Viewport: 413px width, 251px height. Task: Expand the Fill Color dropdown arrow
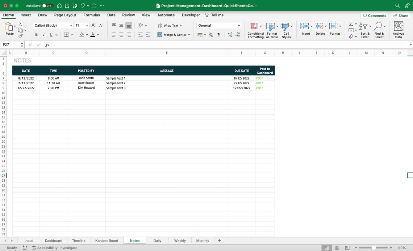pyautogui.click(x=86, y=34)
